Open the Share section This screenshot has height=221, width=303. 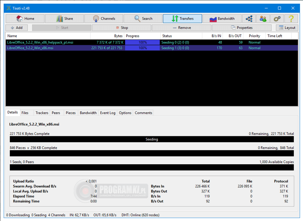[x=64, y=18]
